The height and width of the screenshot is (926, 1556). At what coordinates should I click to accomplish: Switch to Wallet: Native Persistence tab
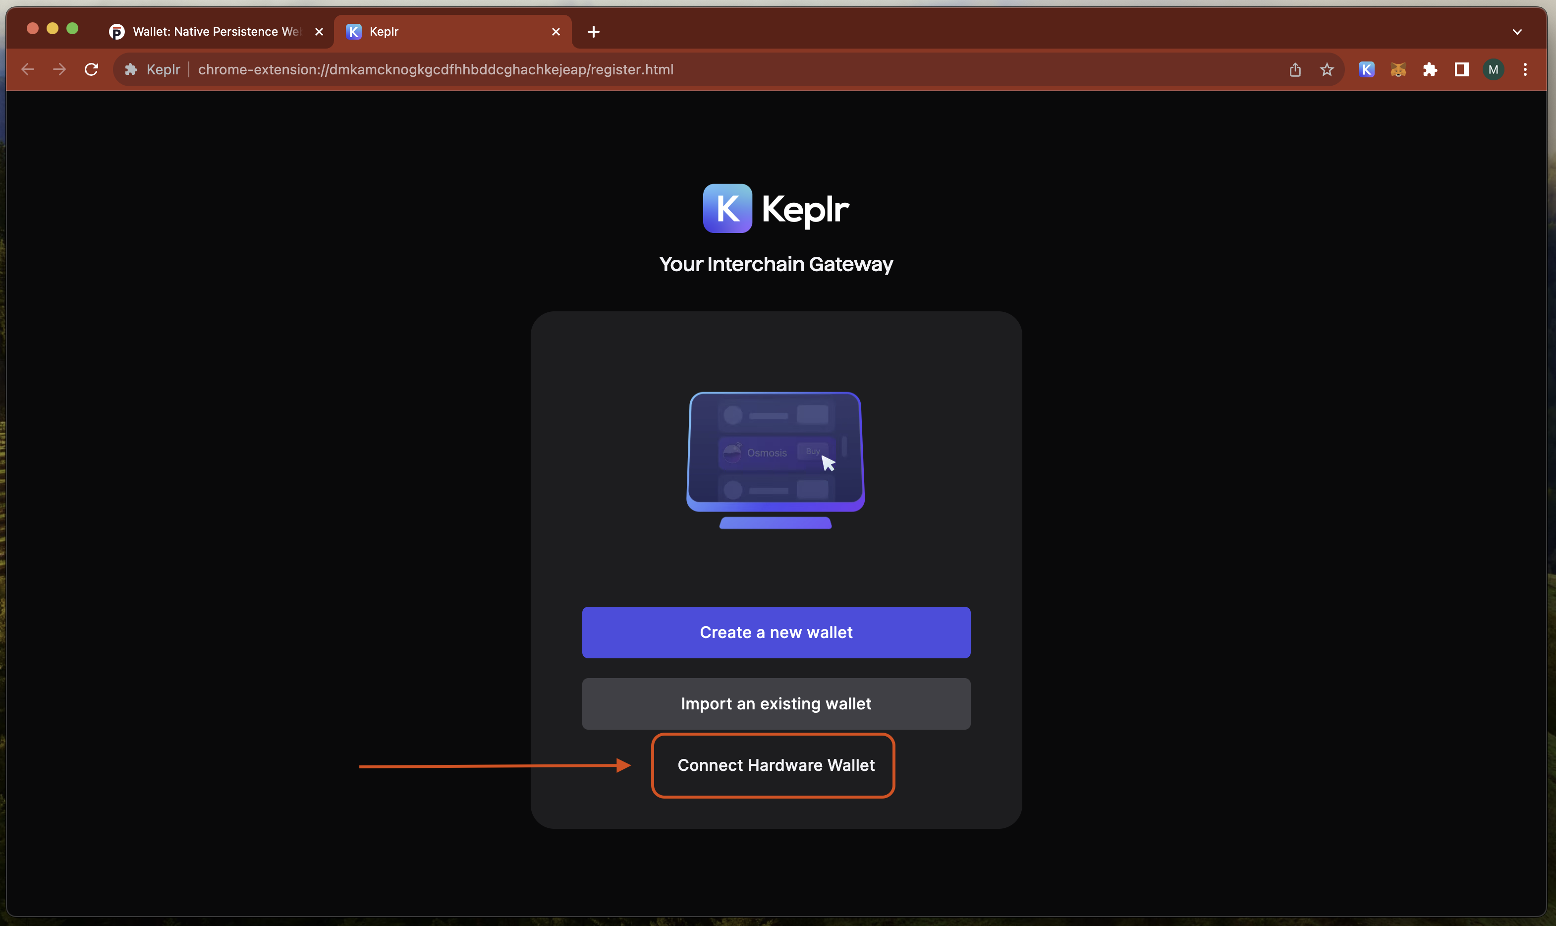tap(215, 31)
